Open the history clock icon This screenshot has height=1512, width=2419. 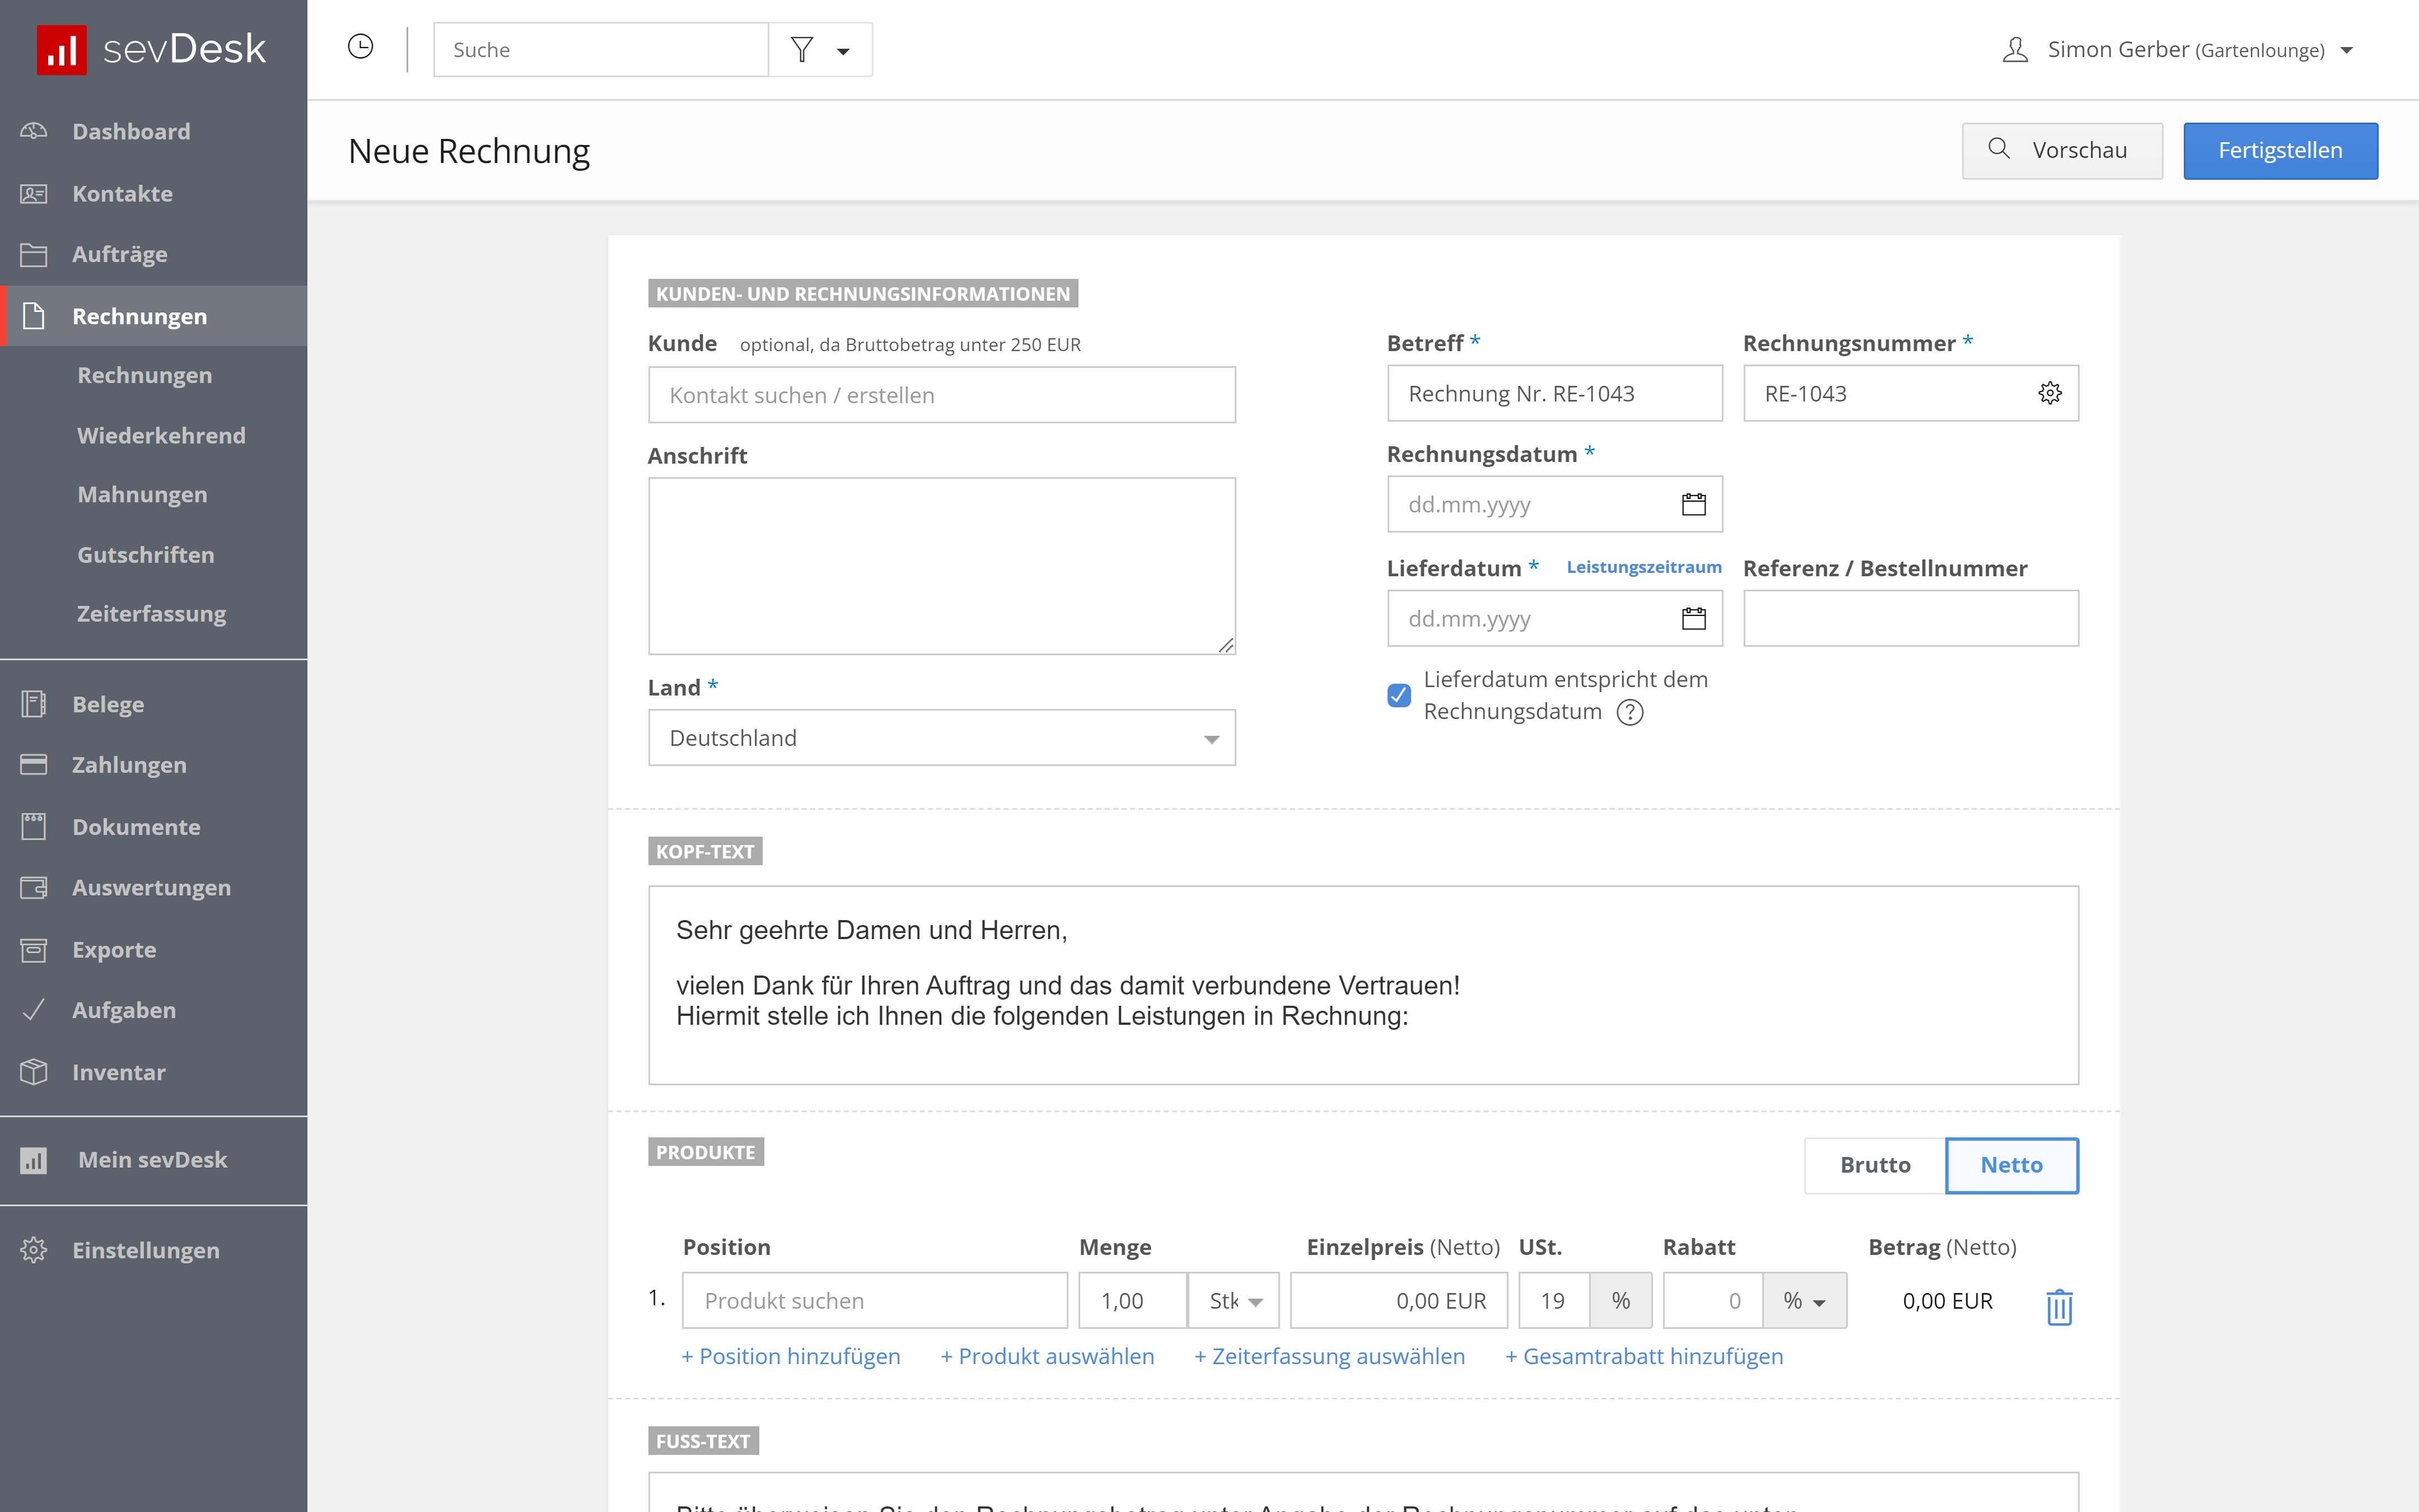pyautogui.click(x=361, y=47)
